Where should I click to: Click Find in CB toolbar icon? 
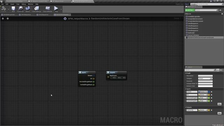(20, 9)
